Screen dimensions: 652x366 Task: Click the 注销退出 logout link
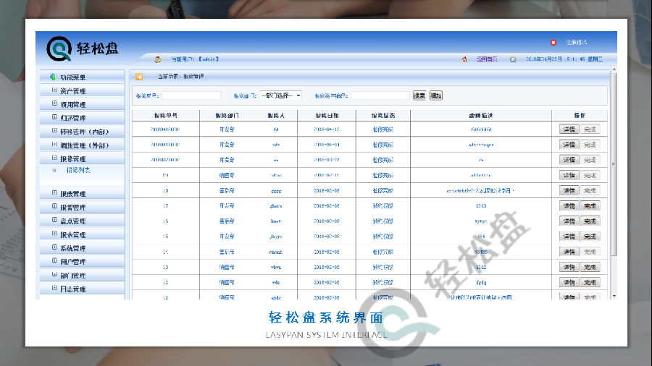click(577, 43)
